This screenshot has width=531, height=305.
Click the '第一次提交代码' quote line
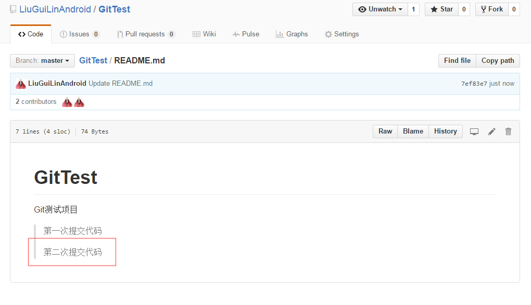[72, 231]
